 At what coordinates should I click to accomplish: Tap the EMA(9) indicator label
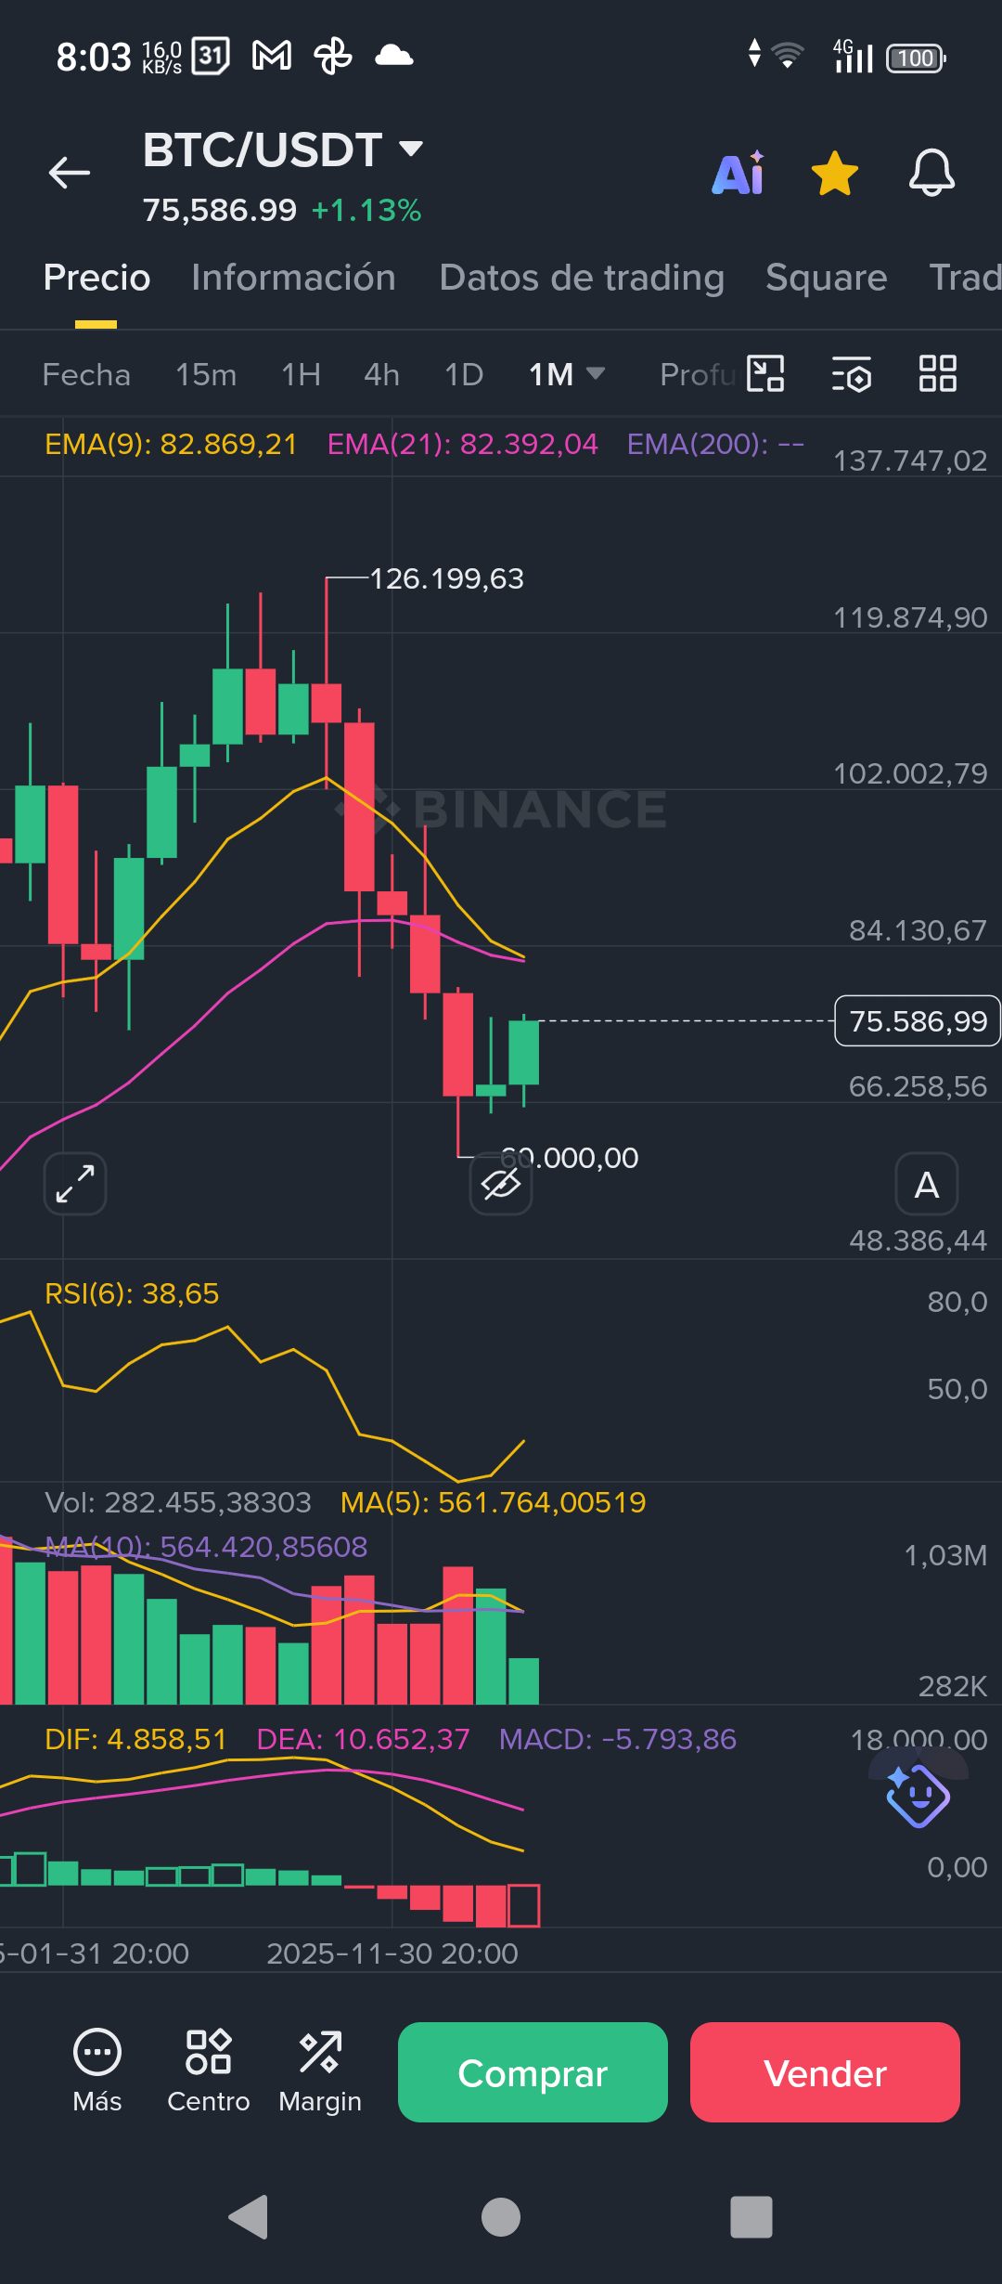[x=171, y=445]
